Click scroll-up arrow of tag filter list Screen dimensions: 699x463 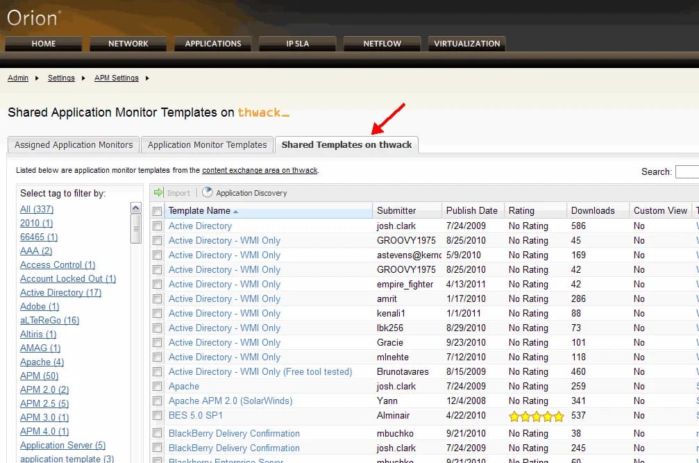[x=136, y=208]
